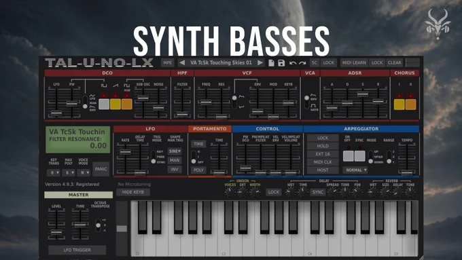The width and height of the screenshot is (462, 260).
Task: Click the reverb SIZE knob
Action: (385, 192)
